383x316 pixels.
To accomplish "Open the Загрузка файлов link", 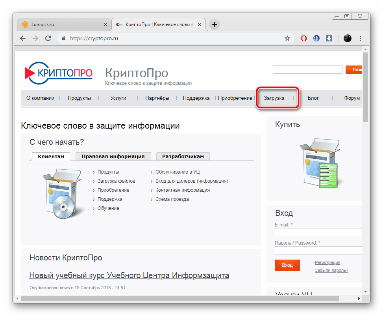I will pos(116,181).
